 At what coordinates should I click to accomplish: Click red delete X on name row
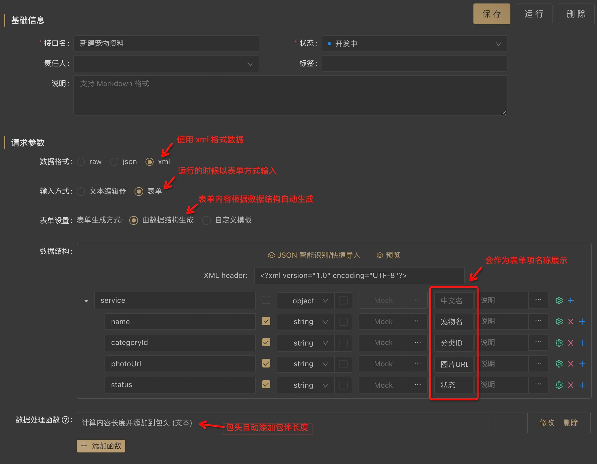(570, 322)
